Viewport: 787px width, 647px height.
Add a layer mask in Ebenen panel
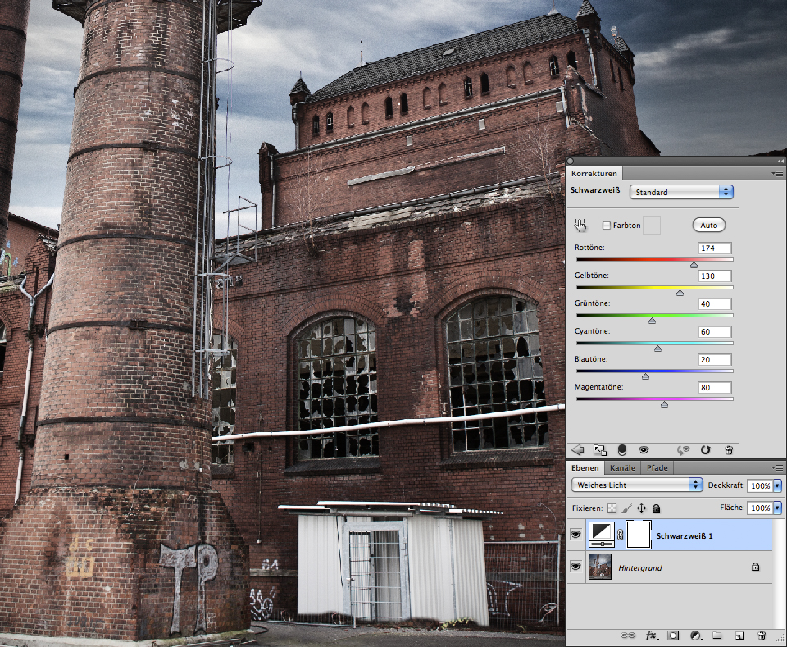tap(673, 636)
